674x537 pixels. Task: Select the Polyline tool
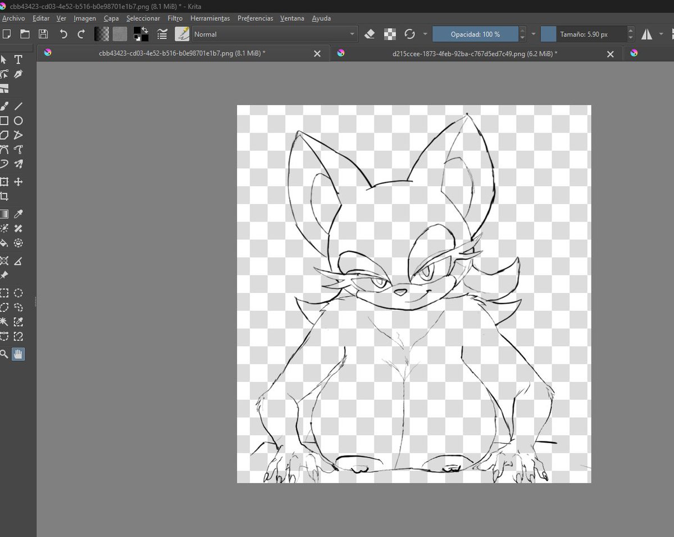(19, 135)
